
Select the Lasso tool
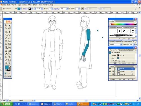[9, 28]
